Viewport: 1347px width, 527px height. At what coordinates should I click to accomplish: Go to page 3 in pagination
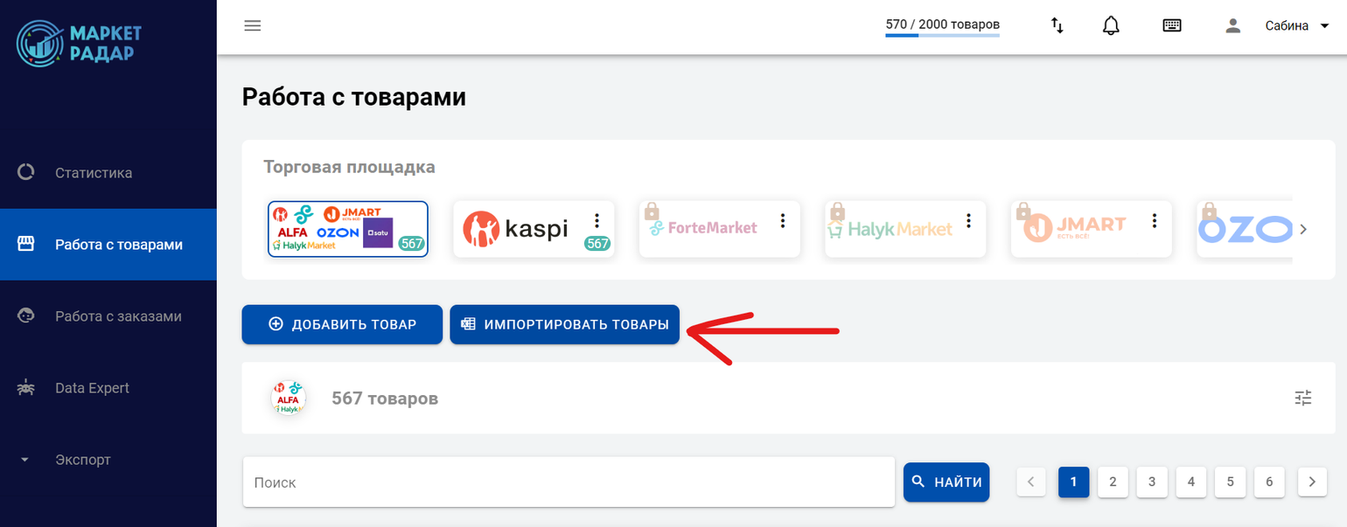click(1152, 482)
